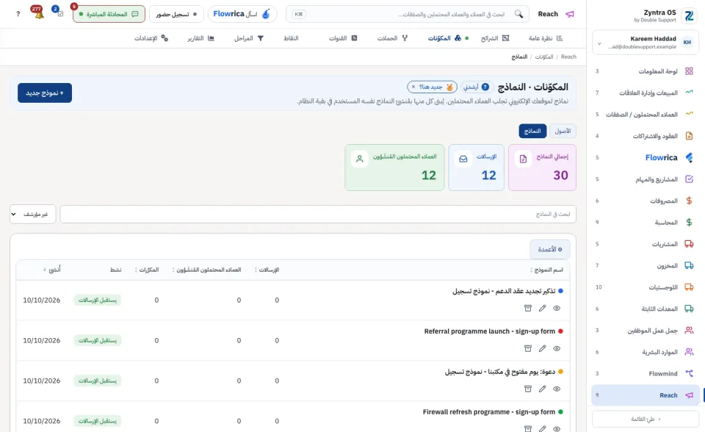Click the Zyntra OS logo icon
705x432 pixels.
[689, 15]
